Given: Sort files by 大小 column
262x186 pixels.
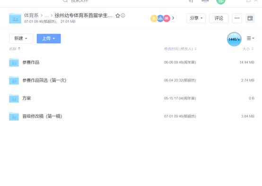Looking at the screenshot, I should [x=248, y=49].
